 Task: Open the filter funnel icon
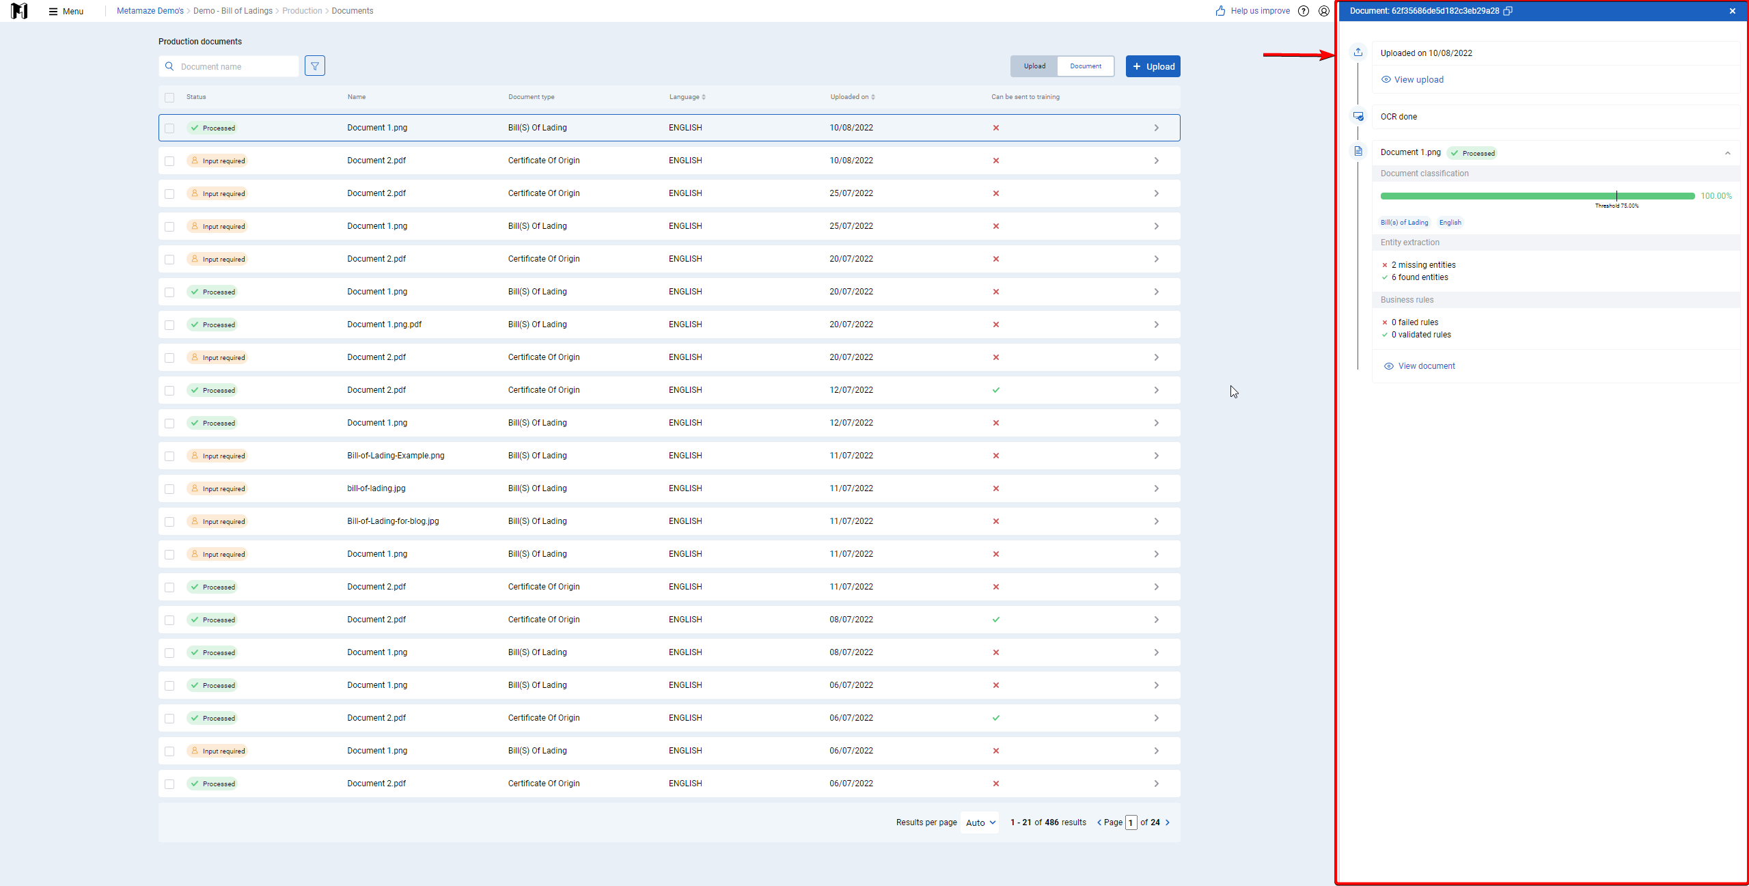click(x=315, y=66)
